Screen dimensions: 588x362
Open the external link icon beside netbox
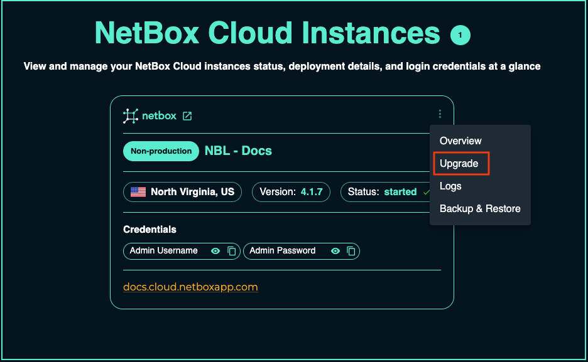pos(187,116)
